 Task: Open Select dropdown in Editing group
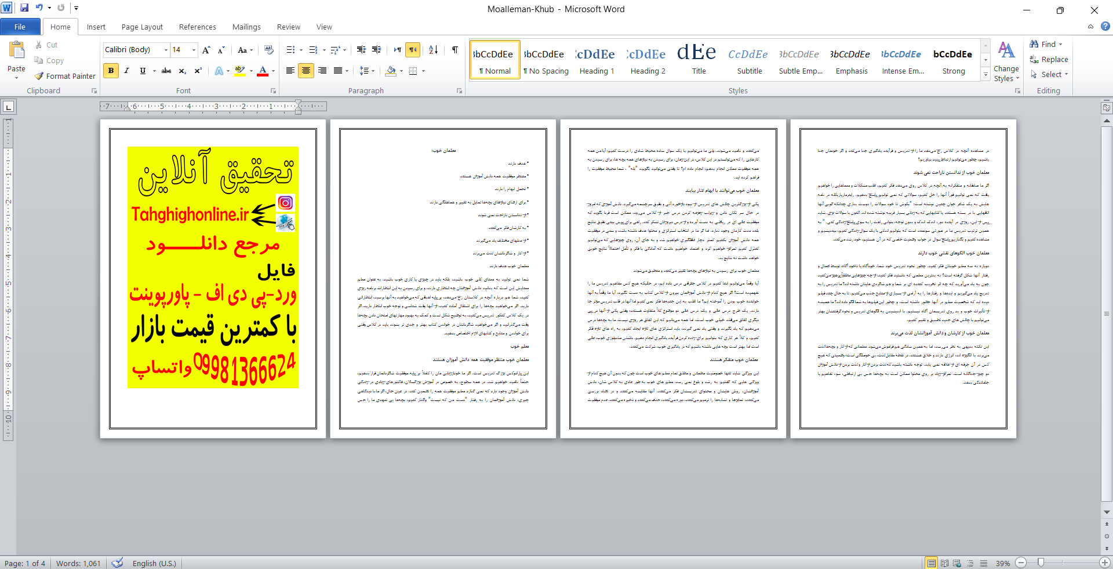(1049, 74)
